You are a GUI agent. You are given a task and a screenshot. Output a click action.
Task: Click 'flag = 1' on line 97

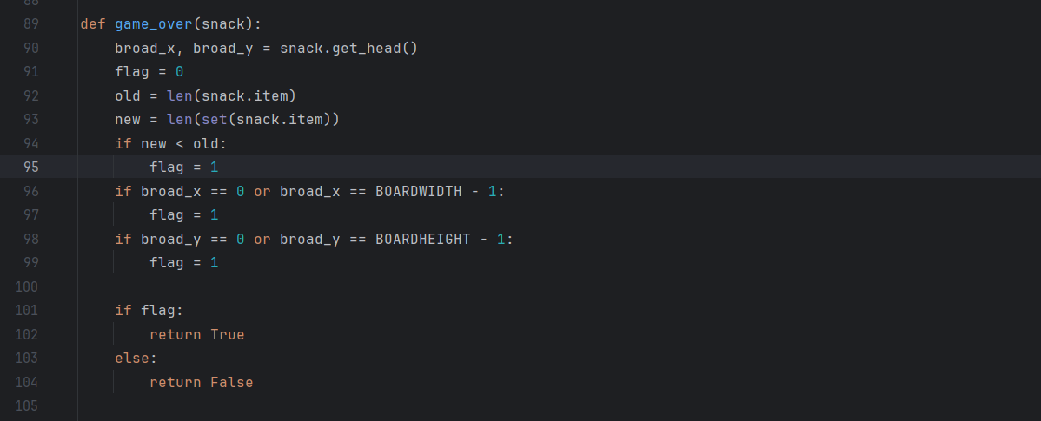point(184,215)
